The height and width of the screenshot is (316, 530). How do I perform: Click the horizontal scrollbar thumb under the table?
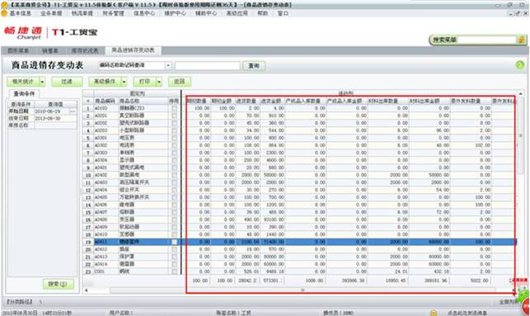click(x=303, y=290)
